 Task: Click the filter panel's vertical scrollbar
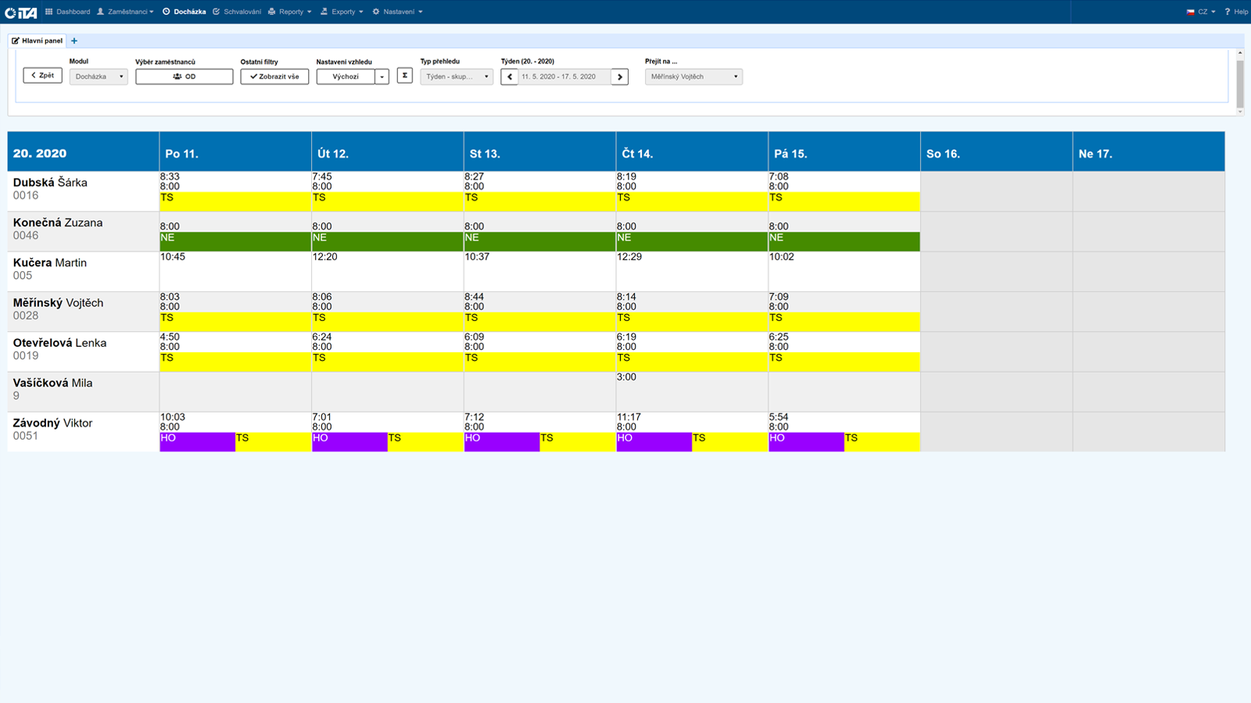(1239, 82)
